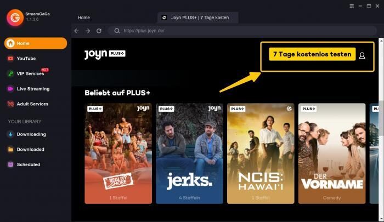
Task: Go forward in the browser
Action: pos(88,31)
